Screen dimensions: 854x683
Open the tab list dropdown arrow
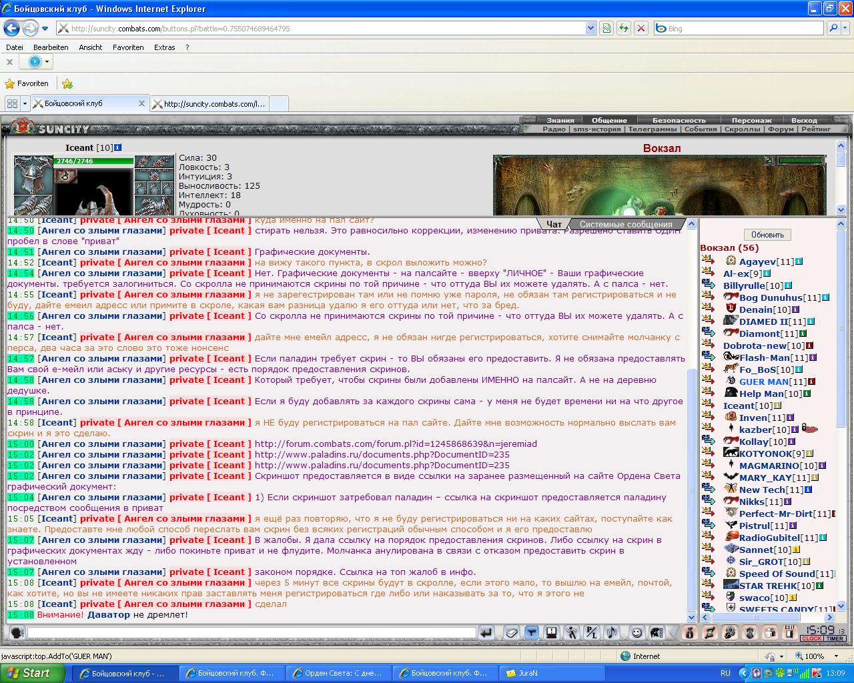tap(25, 103)
